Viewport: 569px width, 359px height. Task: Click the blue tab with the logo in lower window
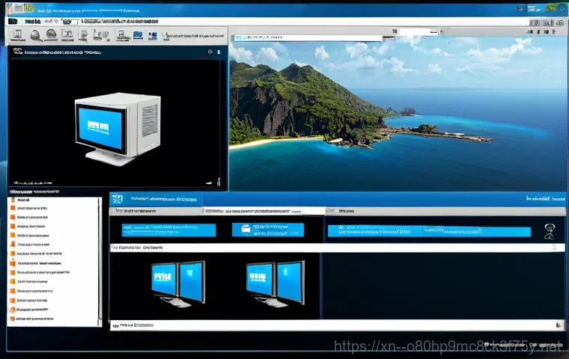(156, 199)
